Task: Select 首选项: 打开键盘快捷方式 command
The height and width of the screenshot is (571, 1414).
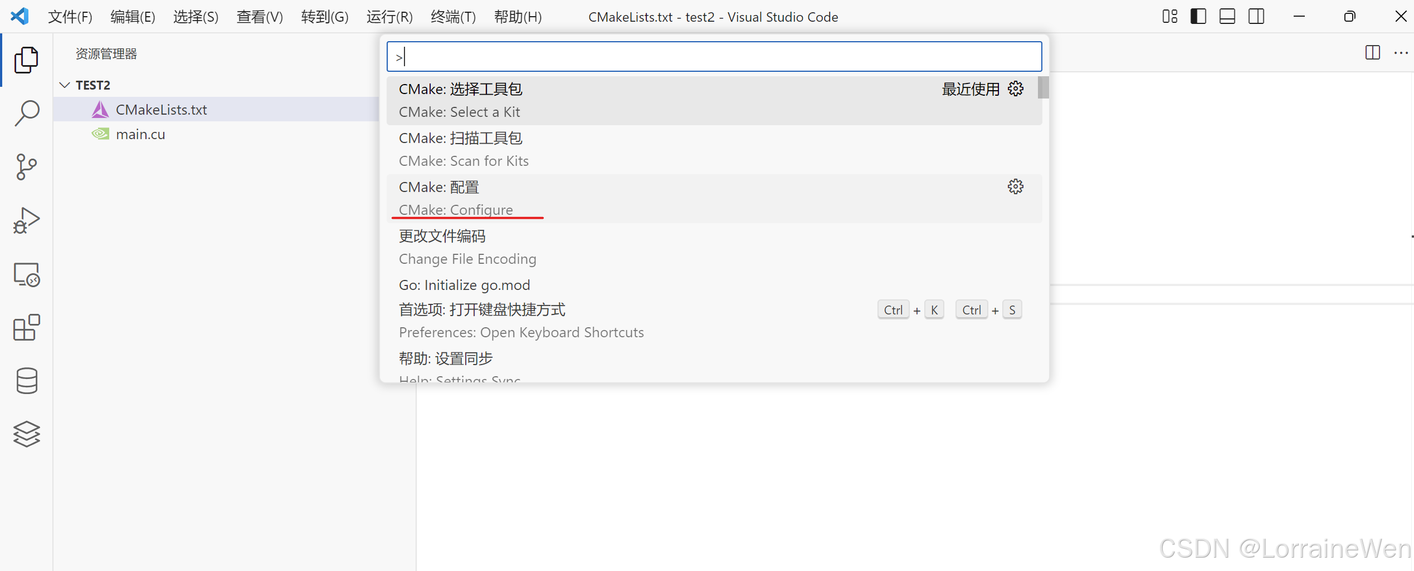Action: click(x=714, y=321)
